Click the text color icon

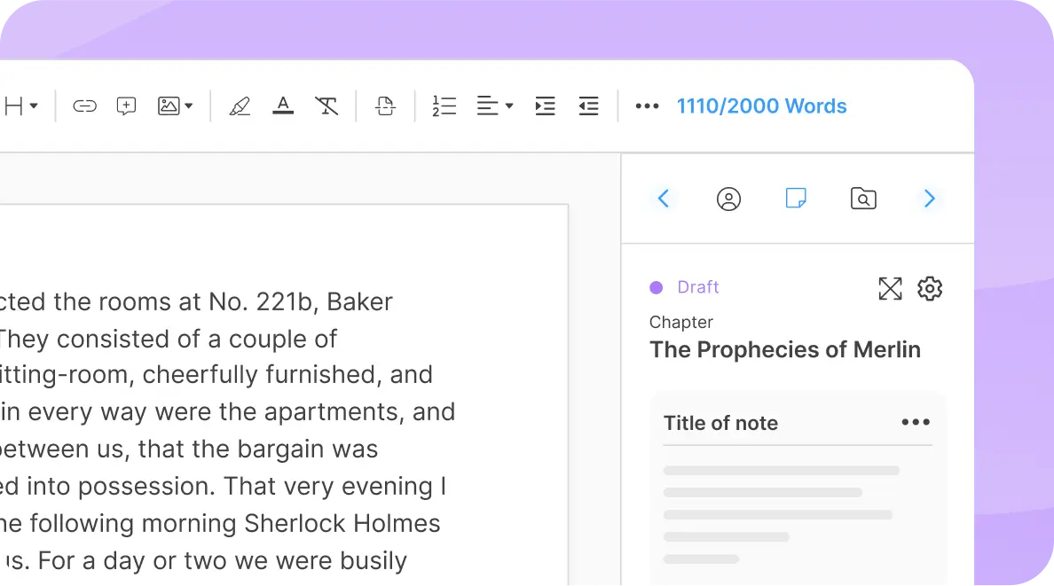pos(283,106)
